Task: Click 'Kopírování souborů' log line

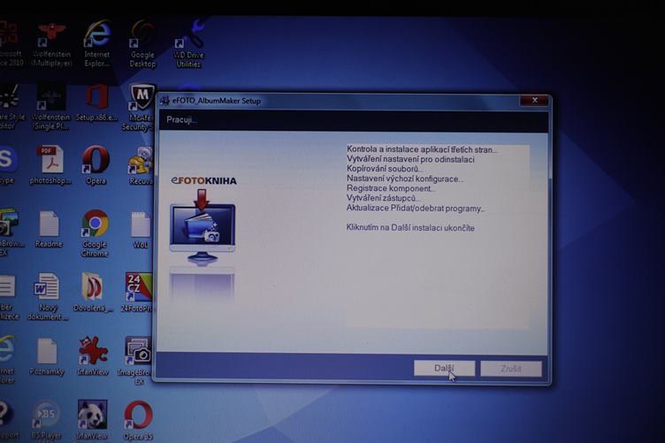Action: pyautogui.click(x=385, y=169)
